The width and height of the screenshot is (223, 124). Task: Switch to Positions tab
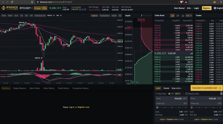click(6, 88)
